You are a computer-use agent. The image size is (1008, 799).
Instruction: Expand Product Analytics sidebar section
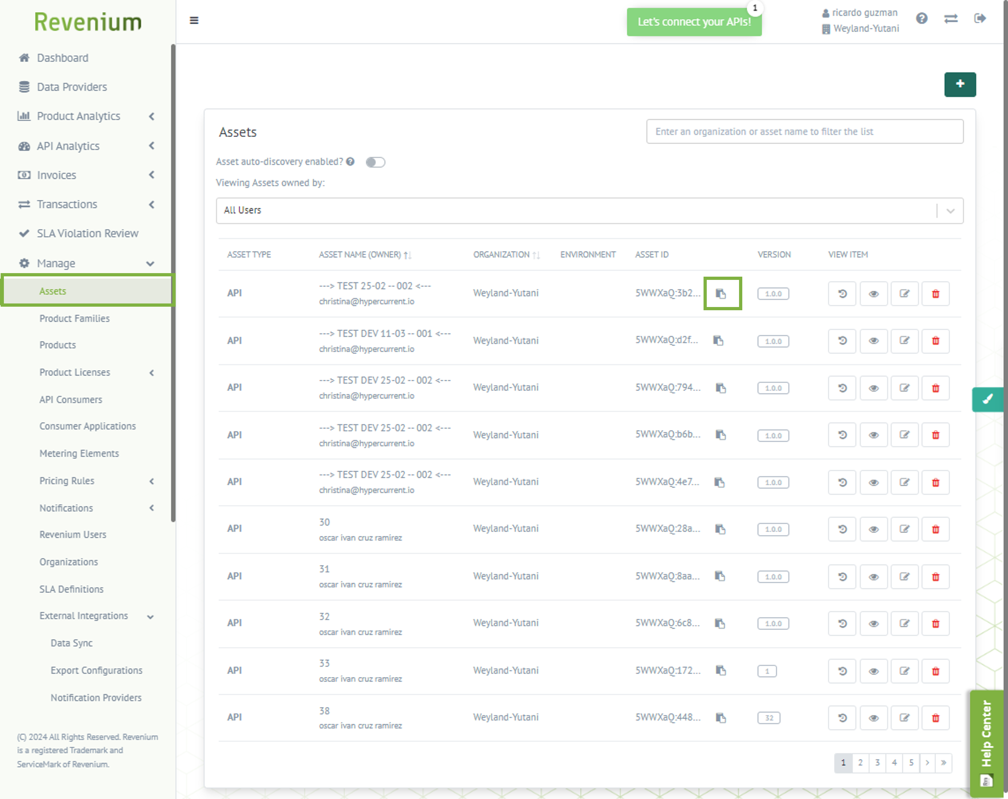pos(87,116)
